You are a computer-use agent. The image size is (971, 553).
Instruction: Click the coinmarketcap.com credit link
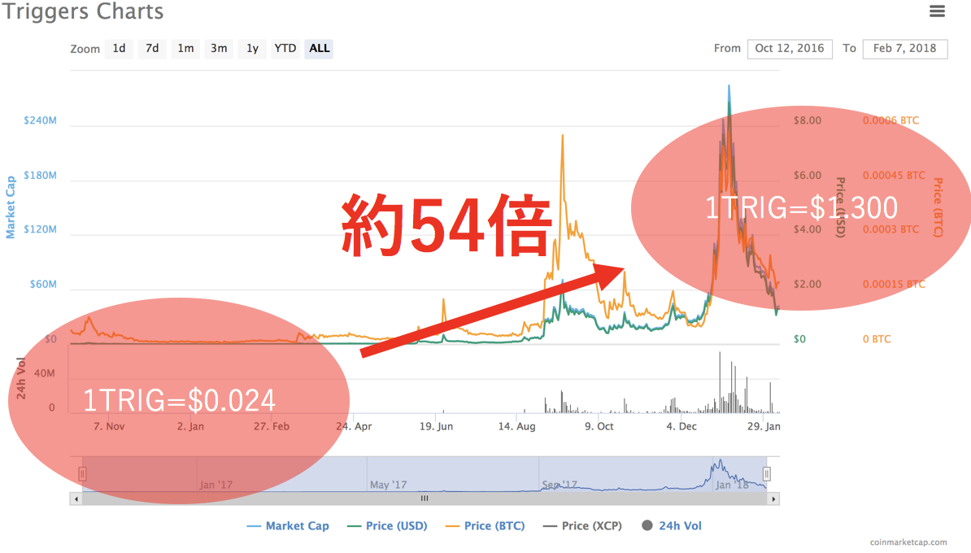[x=908, y=542]
